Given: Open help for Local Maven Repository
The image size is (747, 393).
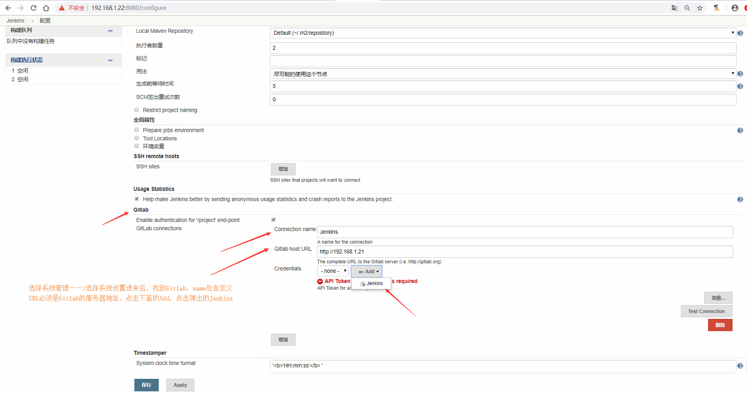Looking at the screenshot, I should [x=740, y=33].
